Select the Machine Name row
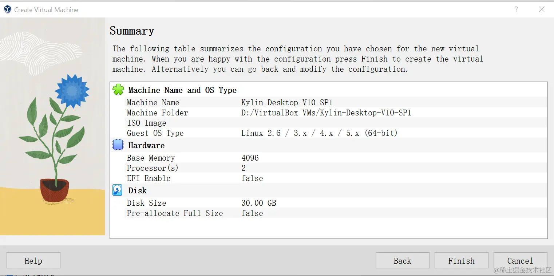The image size is (554, 276). coord(329,102)
